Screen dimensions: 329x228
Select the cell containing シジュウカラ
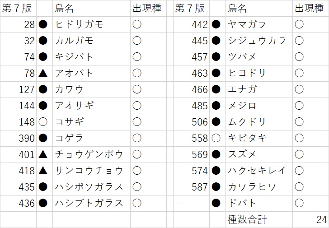(257, 41)
